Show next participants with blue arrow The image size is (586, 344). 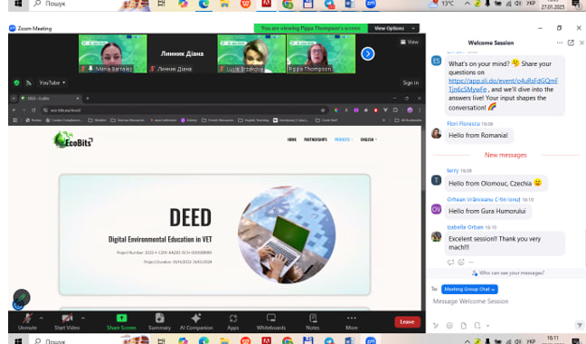pos(368,53)
